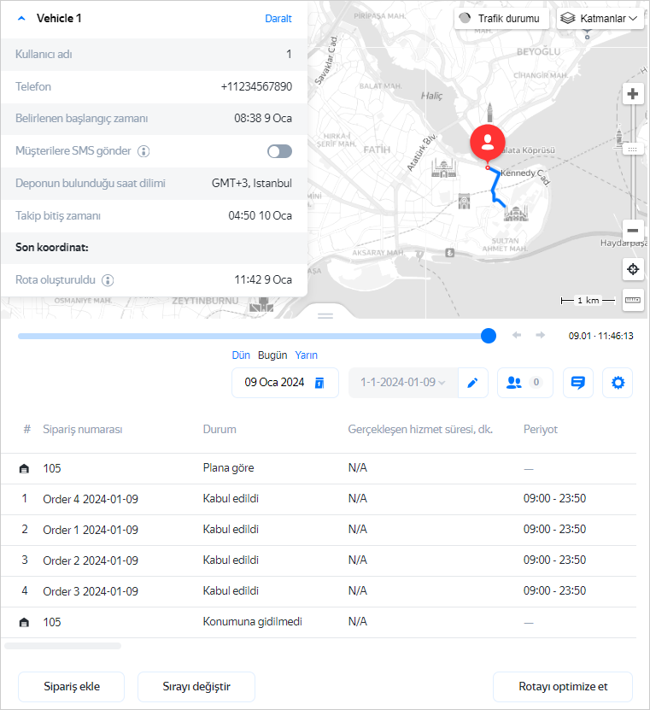Click the pencil edit route icon

(472, 383)
